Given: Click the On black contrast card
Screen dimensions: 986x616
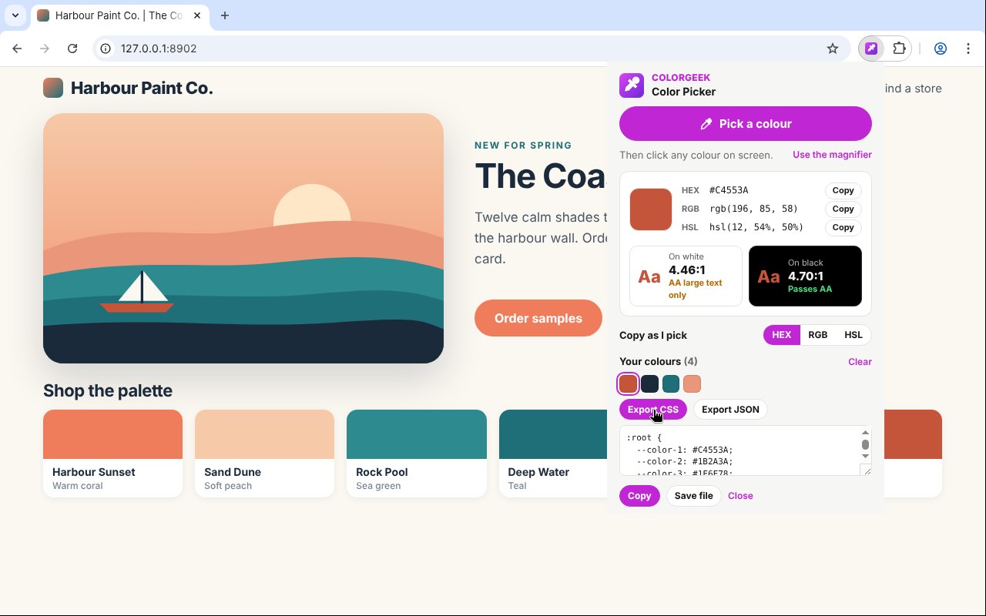Looking at the screenshot, I should click(805, 276).
